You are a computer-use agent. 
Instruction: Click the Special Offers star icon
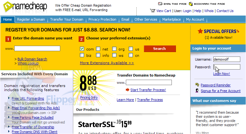coord(200,31)
